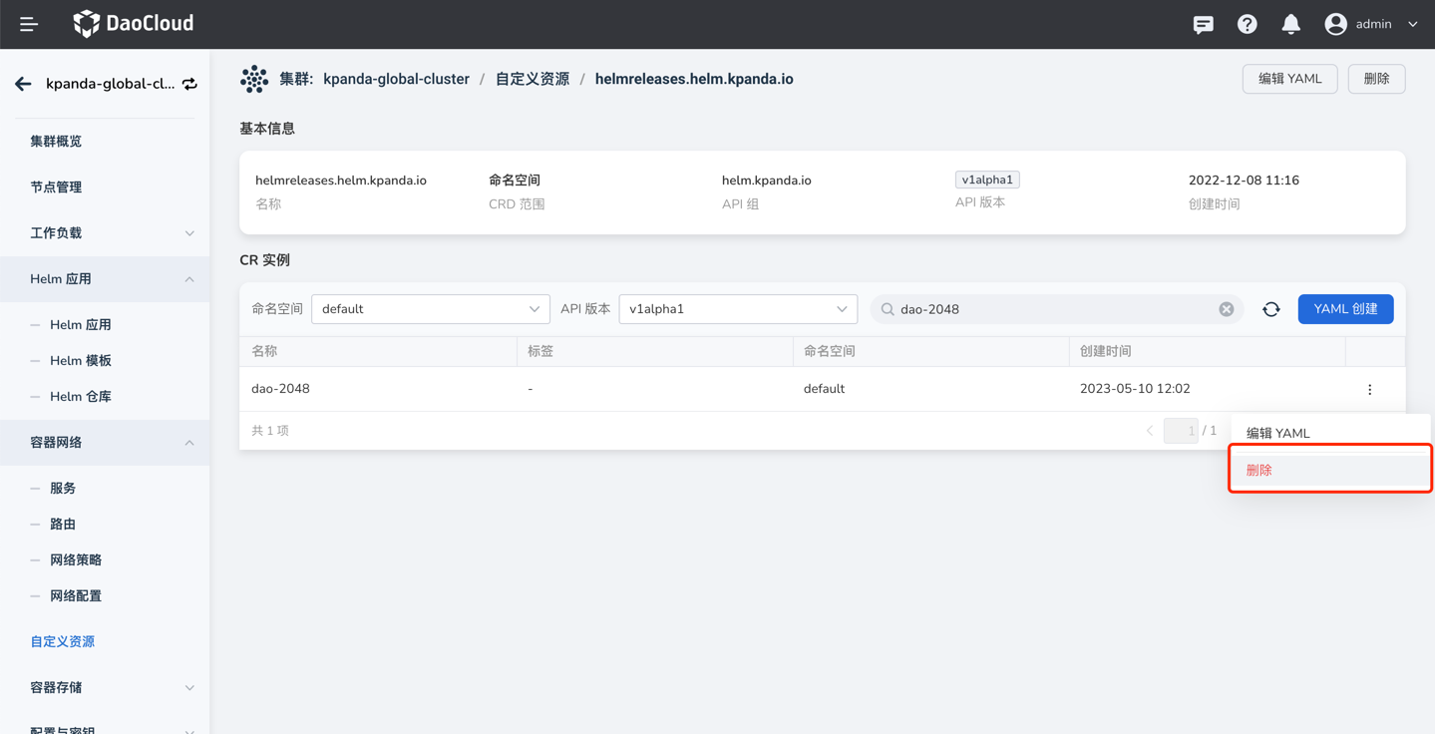This screenshot has height=734, width=1435.
Task: Go back using the left arrow
Action: point(23,84)
